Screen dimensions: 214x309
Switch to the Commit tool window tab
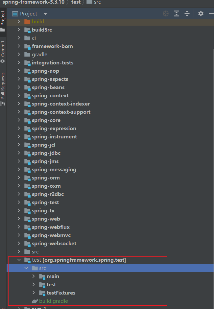[3, 52]
